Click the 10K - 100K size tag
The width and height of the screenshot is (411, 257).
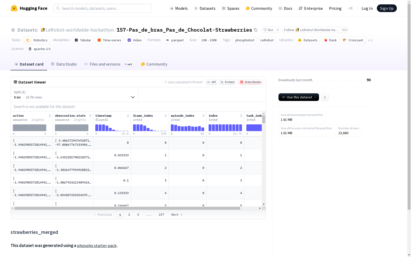pos(209,40)
